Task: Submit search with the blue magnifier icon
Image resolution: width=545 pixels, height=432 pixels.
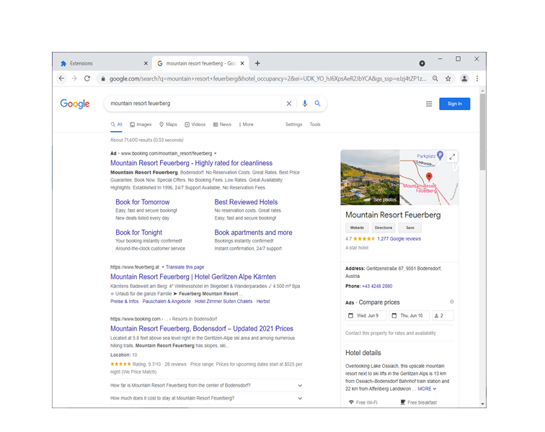Action: pyautogui.click(x=317, y=104)
